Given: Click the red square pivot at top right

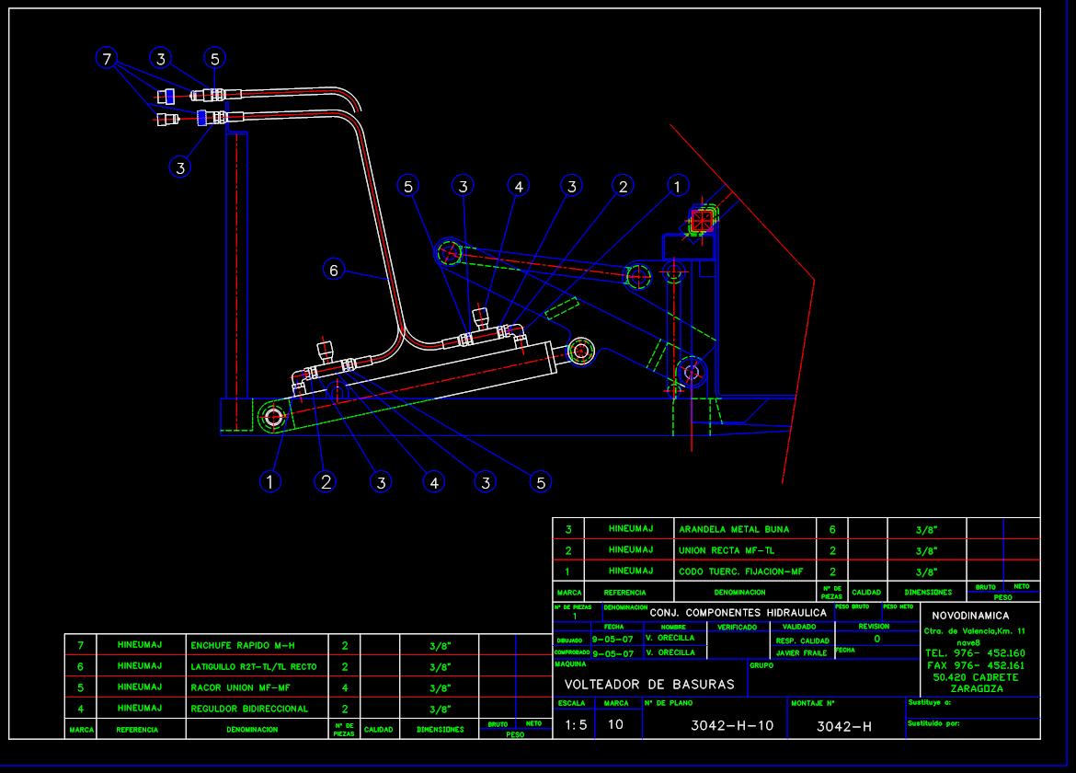Looking at the screenshot, I should pos(703,219).
